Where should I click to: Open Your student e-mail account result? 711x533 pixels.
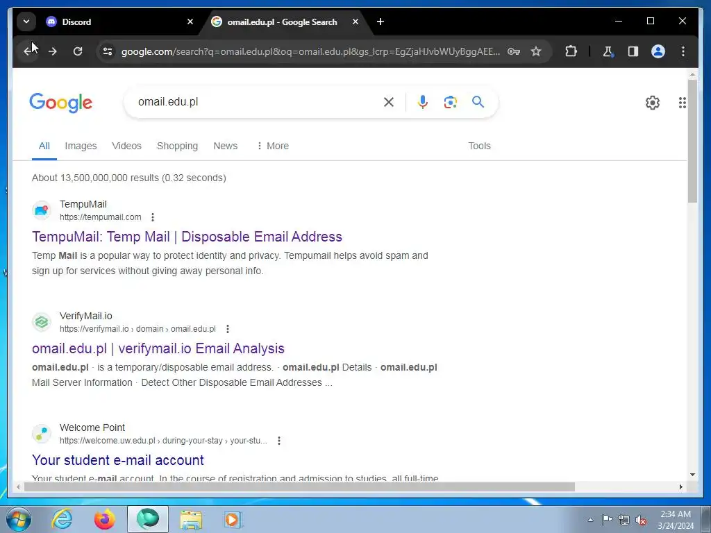(118, 460)
